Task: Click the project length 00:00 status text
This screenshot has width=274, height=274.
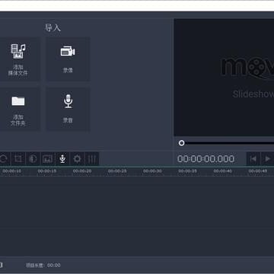Action: pos(43,266)
